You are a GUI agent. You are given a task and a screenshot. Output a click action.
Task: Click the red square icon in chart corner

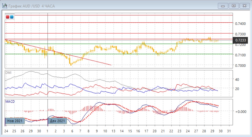click(8, 17)
